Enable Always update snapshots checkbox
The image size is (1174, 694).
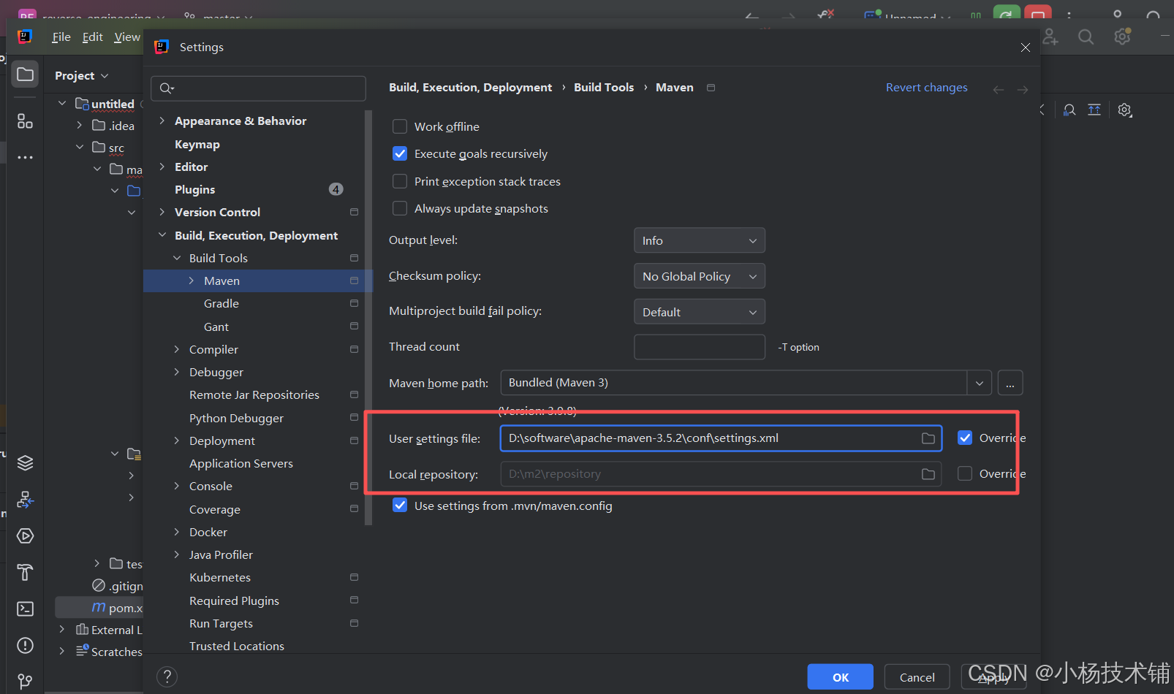[400, 208]
